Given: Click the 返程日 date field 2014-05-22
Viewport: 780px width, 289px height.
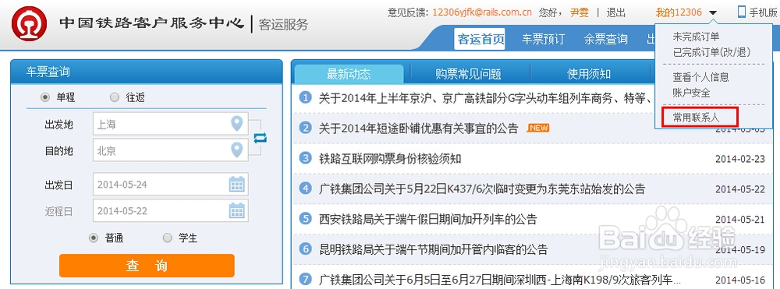Looking at the screenshot, I should [x=171, y=211].
